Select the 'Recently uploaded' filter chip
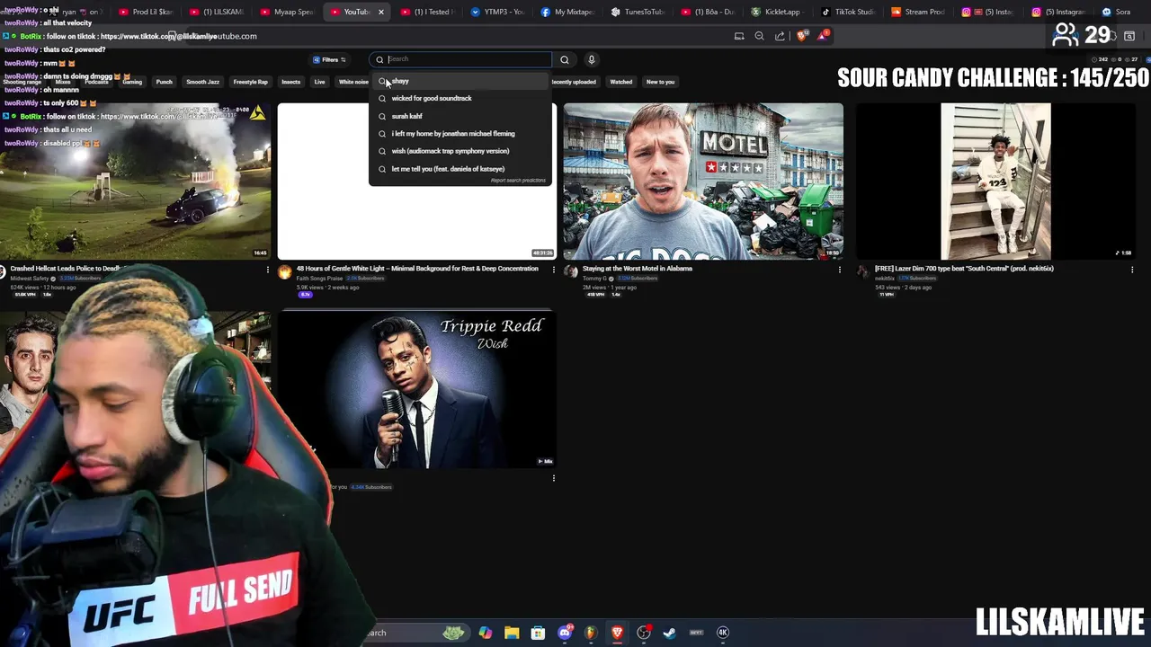The height and width of the screenshot is (647, 1151). [573, 82]
